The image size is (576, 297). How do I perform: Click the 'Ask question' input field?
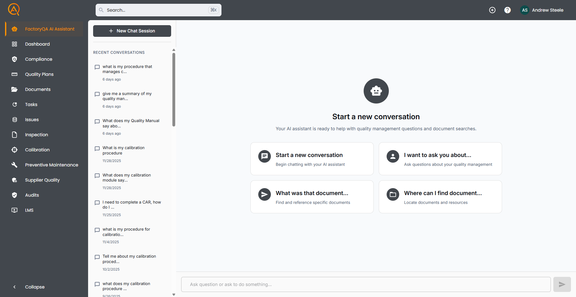[366, 284]
